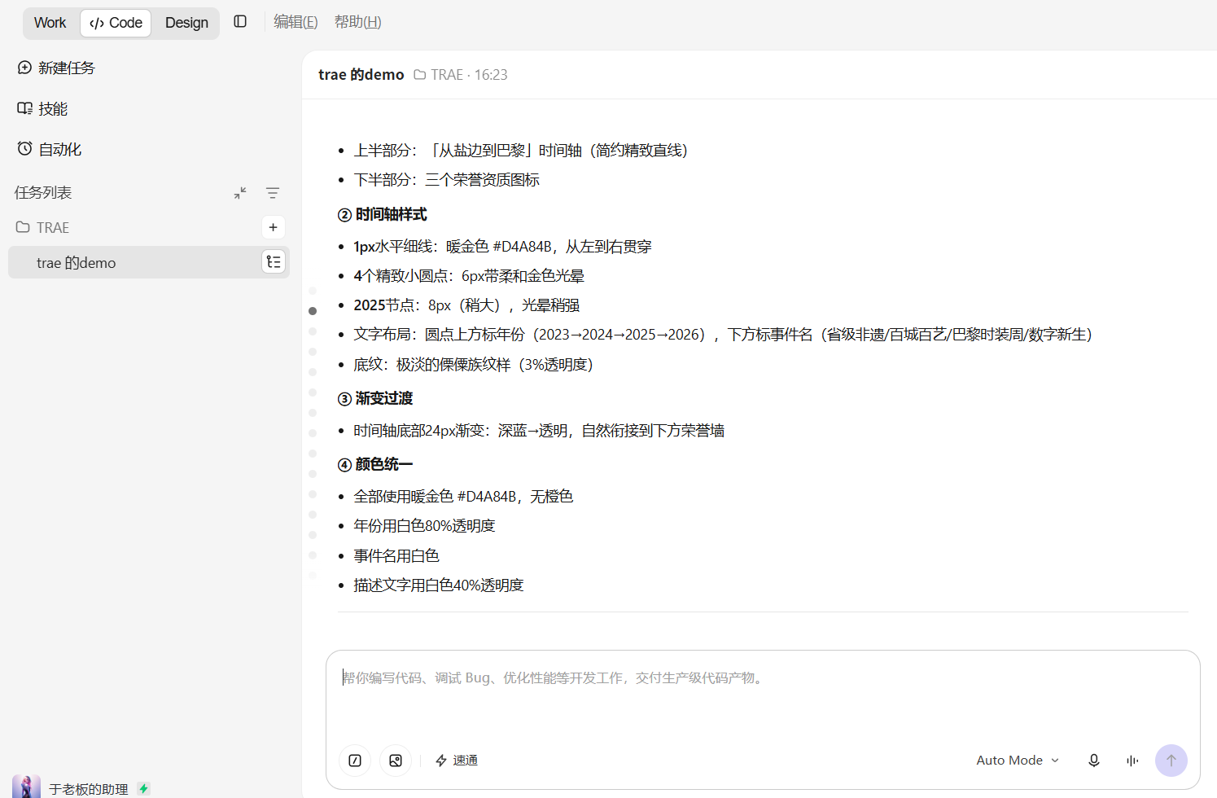Viewport: 1217px width, 798px height.
Task: Open the 自动化 automation page
Action: [x=50, y=149]
